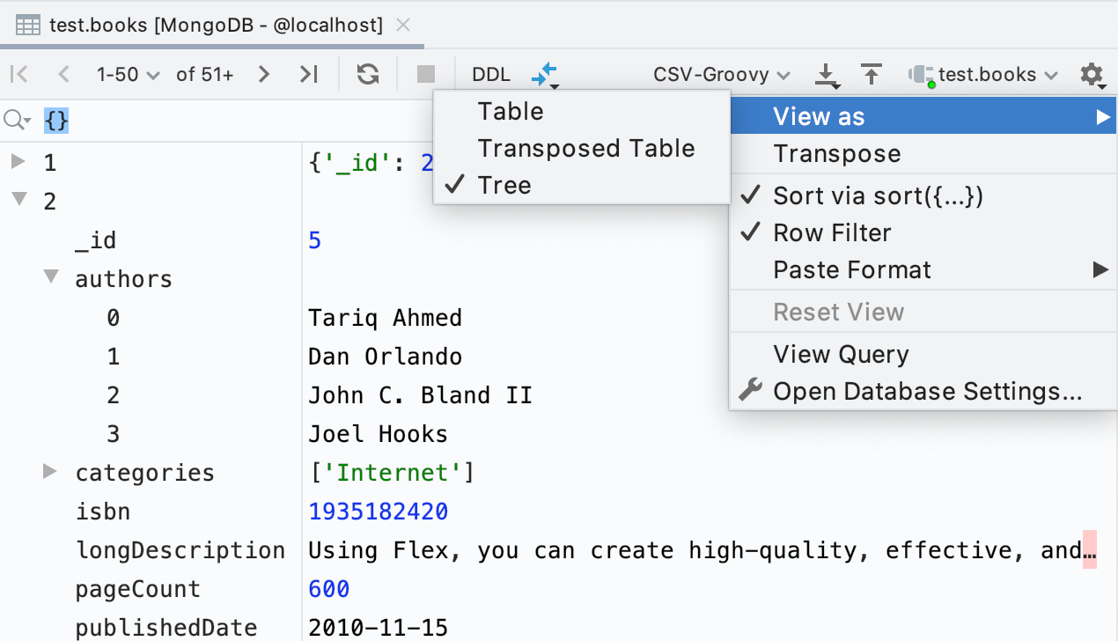Viewport: 1118px width, 641px height.
Task: Select the Paste Format menu item
Action: 851,269
